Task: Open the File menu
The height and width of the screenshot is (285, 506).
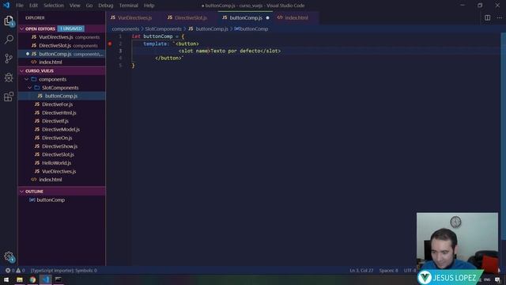Action: pyautogui.click(x=20, y=6)
